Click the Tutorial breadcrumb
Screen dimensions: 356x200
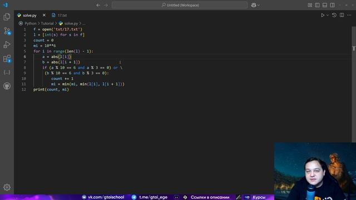pyautogui.click(x=47, y=23)
